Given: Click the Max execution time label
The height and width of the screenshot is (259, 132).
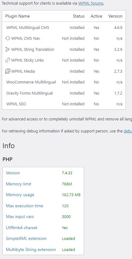Looking at the screenshot, I should tap(24, 206).
